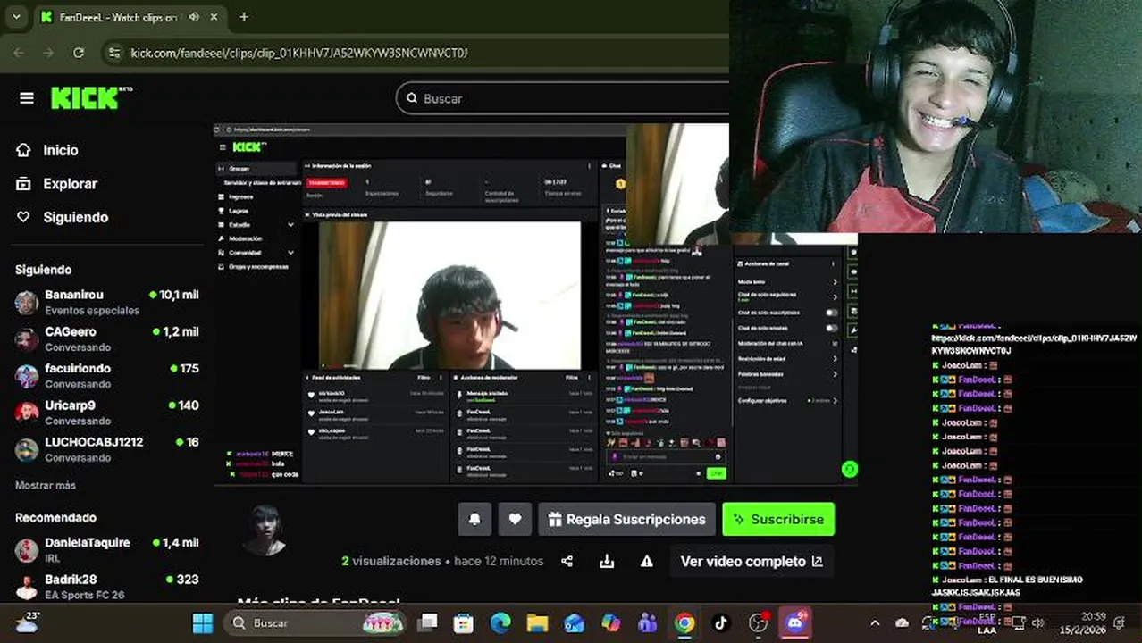The height and width of the screenshot is (643, 1142).
Task: Open Copilot from taskbar
Action: coord(611,622)
